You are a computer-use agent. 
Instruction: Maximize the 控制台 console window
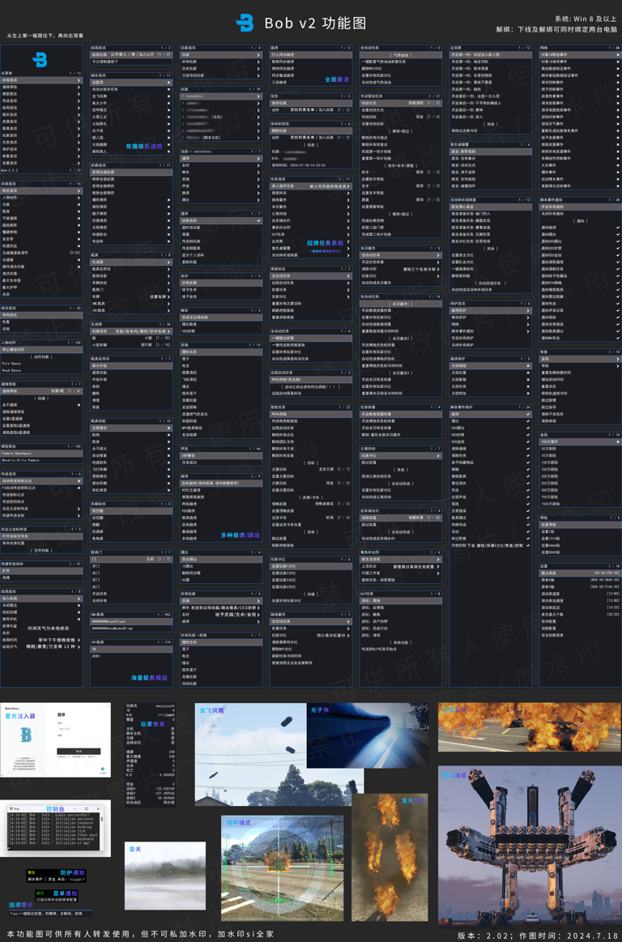tap(87, 808)
